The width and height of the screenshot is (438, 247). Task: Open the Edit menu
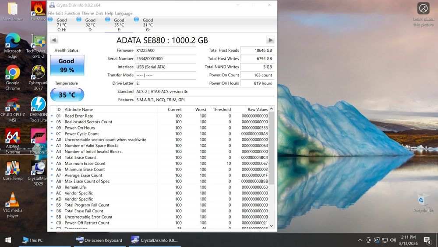(x=59, y=13)
